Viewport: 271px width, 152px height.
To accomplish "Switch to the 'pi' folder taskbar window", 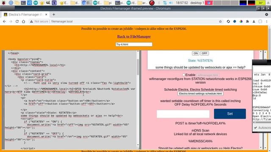I will click(108, 3).
